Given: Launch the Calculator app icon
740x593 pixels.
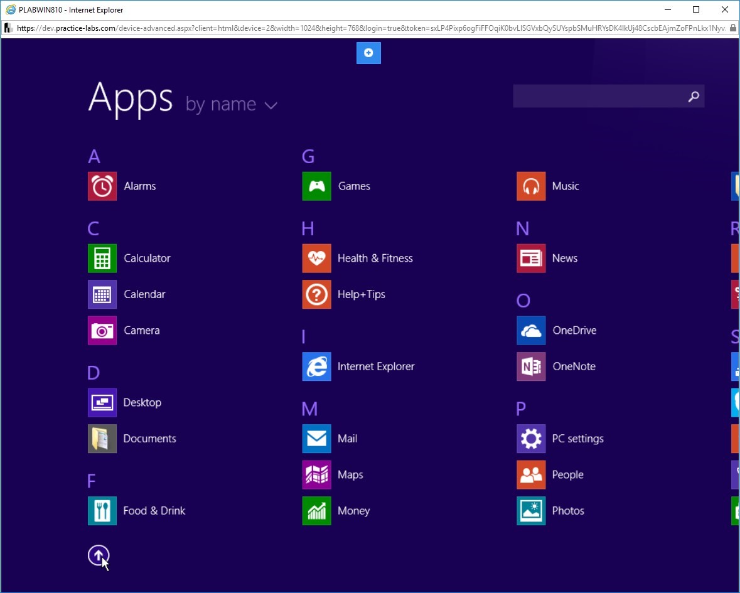Looking at the screenshot, I should point(102,259).
